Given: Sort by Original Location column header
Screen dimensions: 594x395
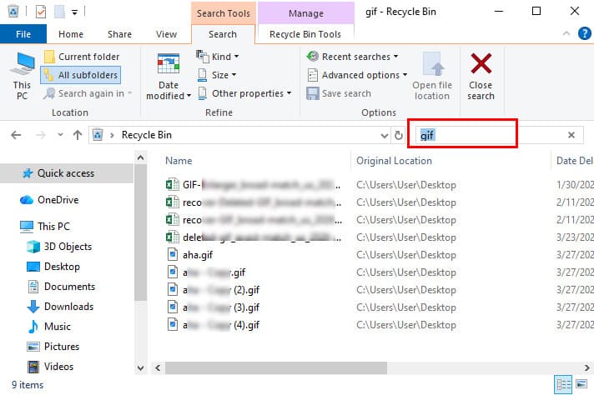Looking at the screenshot, I should (x=394, y=161).
